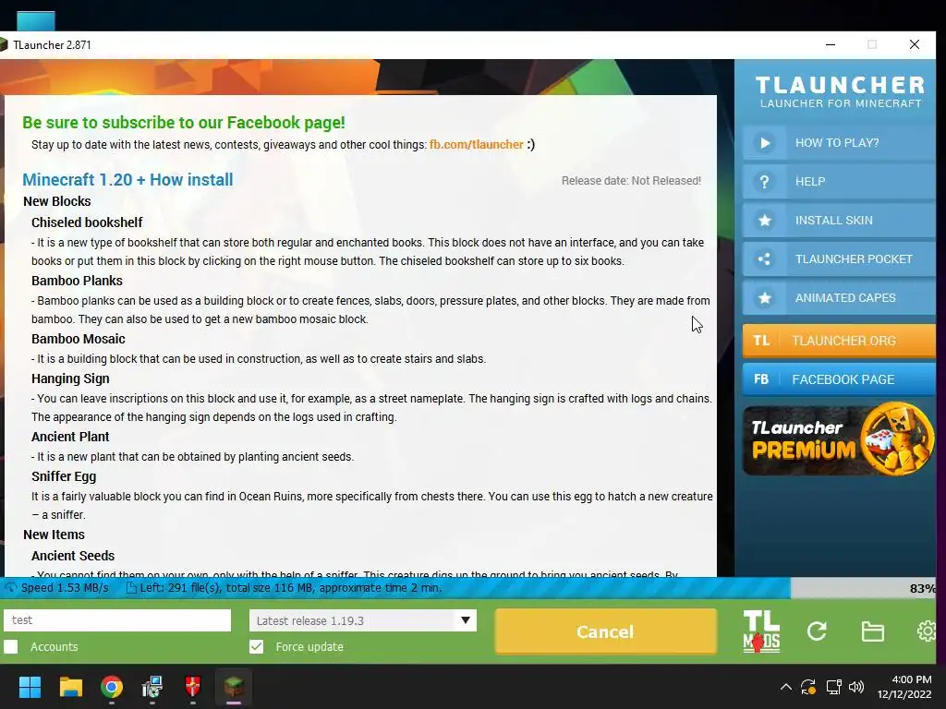The height and width of the screenshot is (709, 946).
Task: Click the 'New Blocks' heading
Action: coord(56,201)
